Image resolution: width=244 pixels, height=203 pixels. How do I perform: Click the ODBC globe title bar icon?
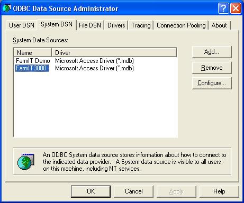pyautogui.click(x=7, y=8)
